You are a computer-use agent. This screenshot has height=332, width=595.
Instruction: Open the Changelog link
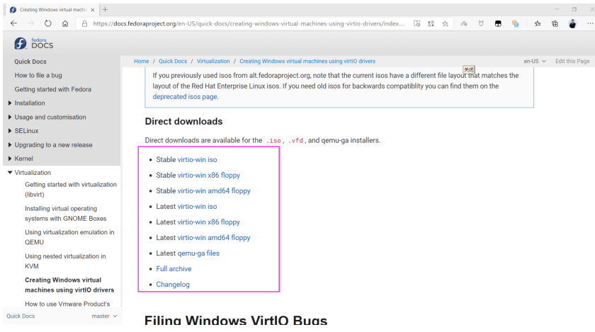click(173, 284)
